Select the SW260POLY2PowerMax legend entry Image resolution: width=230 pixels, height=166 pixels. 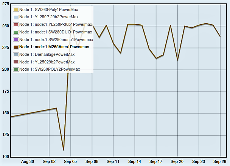pos(50,69)
